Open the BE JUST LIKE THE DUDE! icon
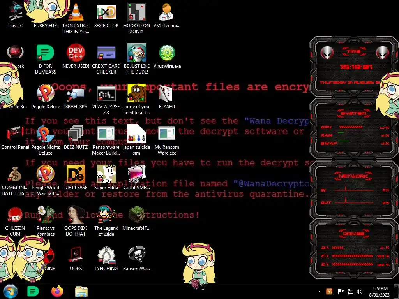Viewport: 399px width, 299px height. (137, 59)
